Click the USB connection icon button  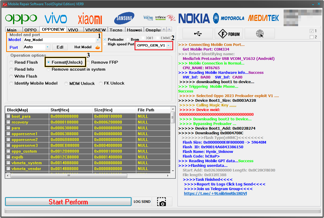point(198,34)
